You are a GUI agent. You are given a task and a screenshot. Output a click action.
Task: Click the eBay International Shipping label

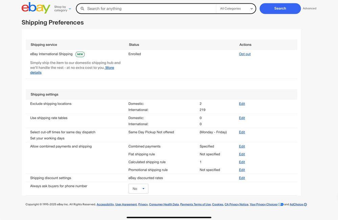[51, 54]
